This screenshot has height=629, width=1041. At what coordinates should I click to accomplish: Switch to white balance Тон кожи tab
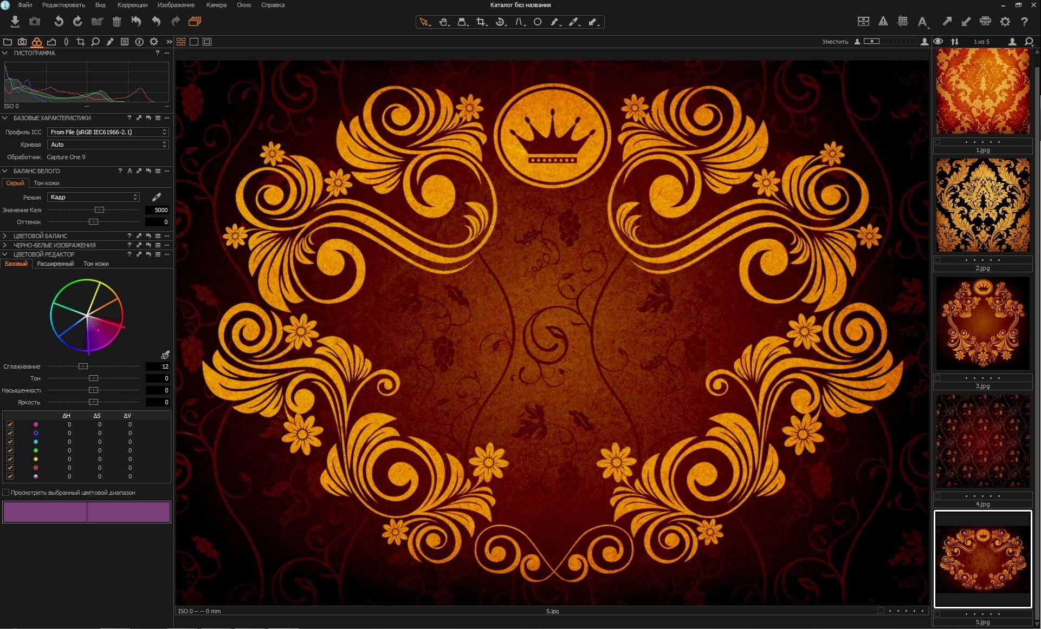[x=47, y=183]
